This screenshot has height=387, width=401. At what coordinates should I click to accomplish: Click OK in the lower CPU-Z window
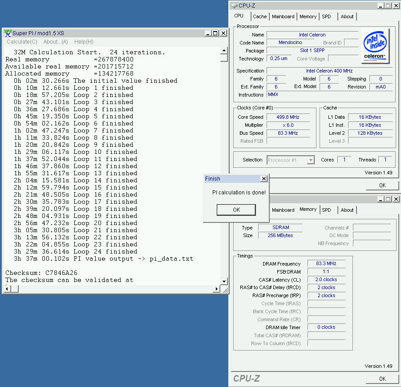click(x=382, y=379)
